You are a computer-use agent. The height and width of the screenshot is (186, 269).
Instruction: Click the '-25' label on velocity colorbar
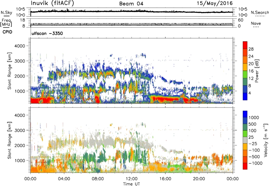click(253, 144)
